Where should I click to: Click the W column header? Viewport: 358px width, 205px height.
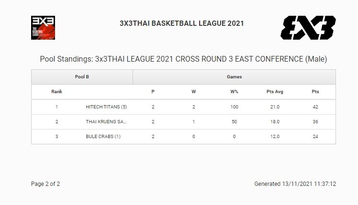(194, 91)
